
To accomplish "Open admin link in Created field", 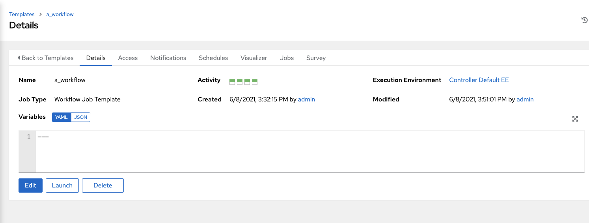I will click(x=306, y=99).
